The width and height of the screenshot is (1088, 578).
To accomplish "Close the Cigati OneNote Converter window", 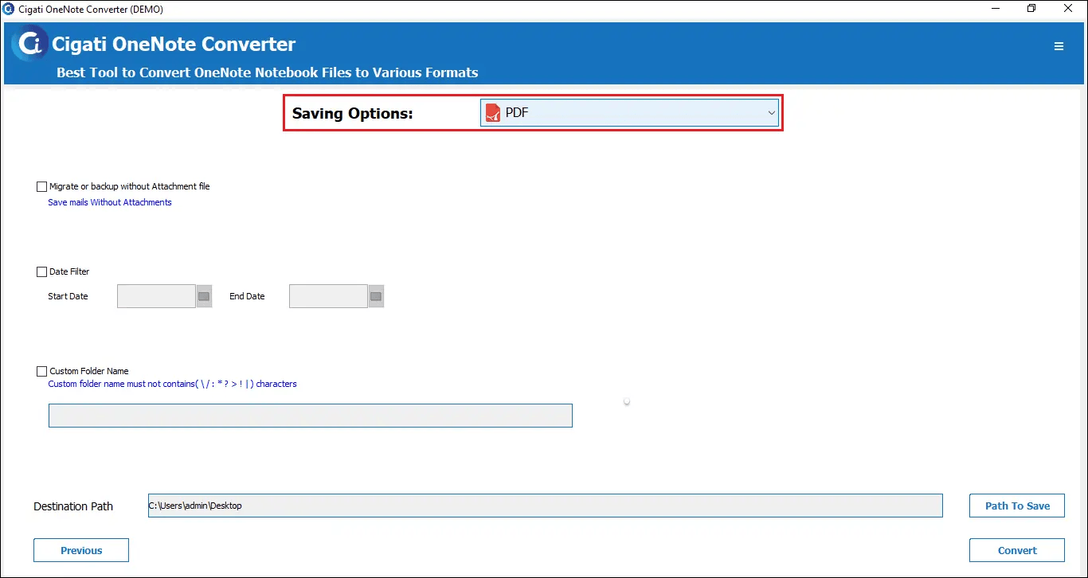I will pos(1068,8).
